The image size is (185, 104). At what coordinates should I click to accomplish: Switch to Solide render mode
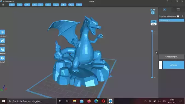click(154, 22)
